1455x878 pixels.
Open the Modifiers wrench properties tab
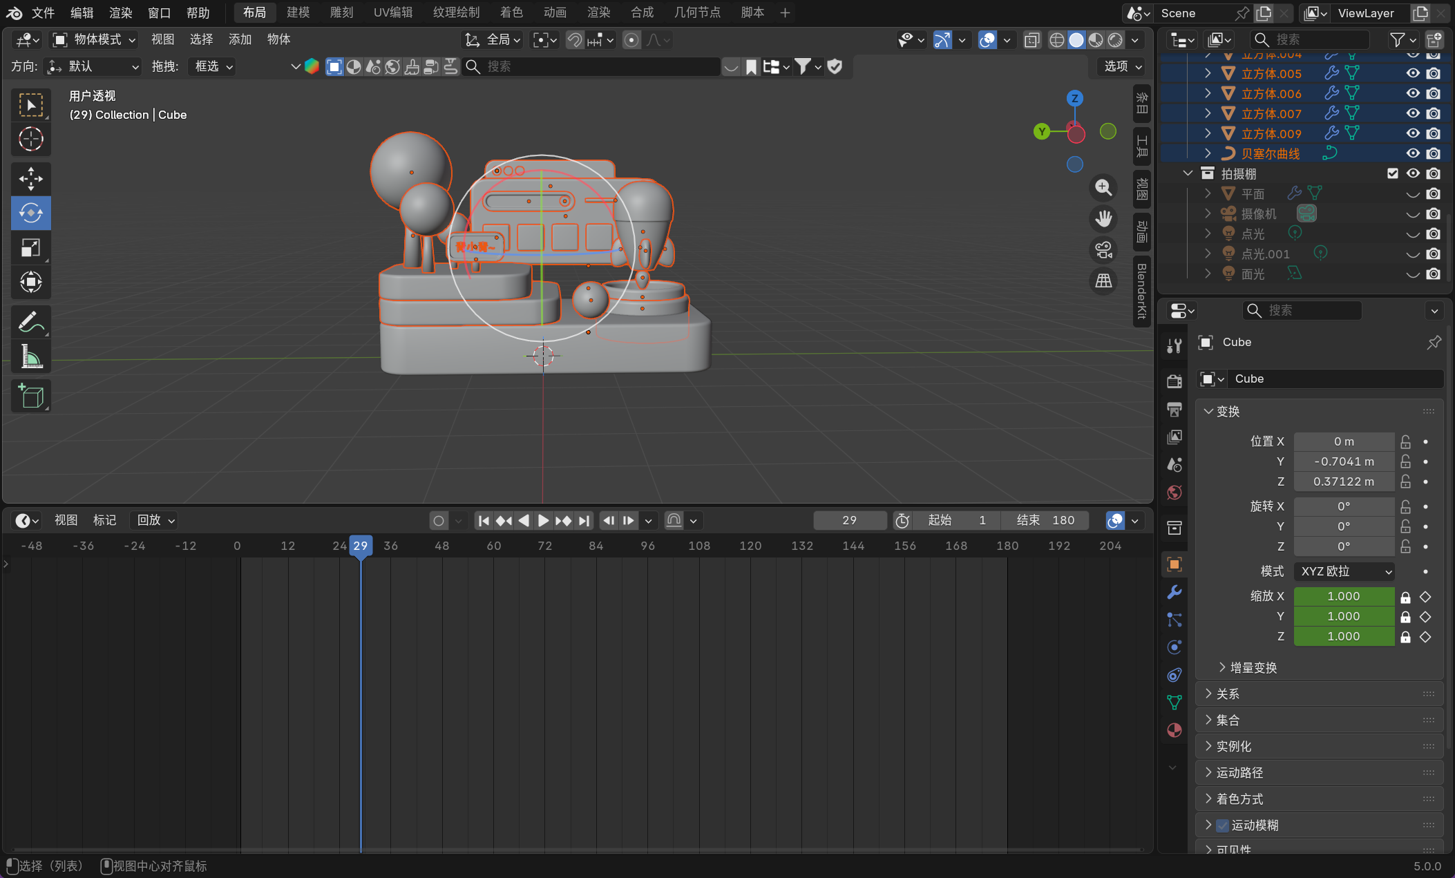[1174, 592]
